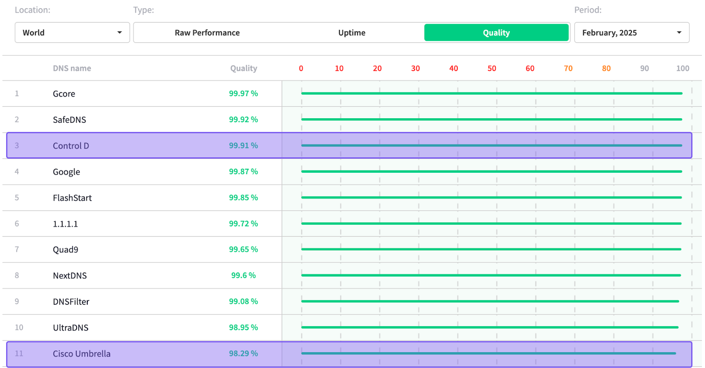Click the 98.29 % quality value
705x368 pixels.
click(243, 353)
